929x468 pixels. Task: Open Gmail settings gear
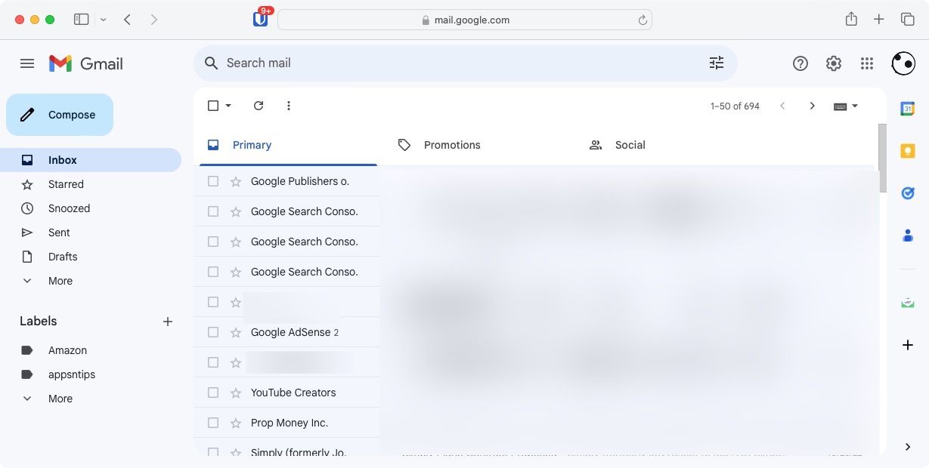(x=834, y=64)
